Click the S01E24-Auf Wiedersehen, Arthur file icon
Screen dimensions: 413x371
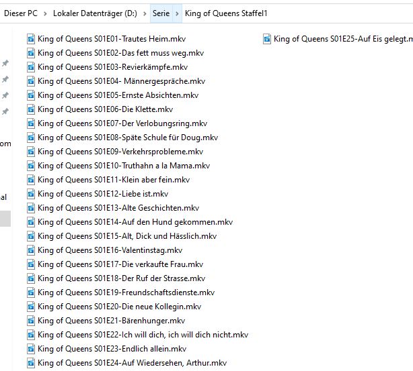31,363
